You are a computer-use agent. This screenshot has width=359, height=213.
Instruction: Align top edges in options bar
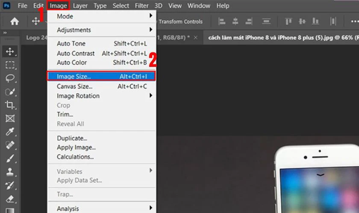[x=288, y=21]
